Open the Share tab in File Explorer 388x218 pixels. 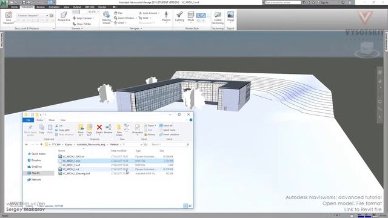tap(52, 120)
